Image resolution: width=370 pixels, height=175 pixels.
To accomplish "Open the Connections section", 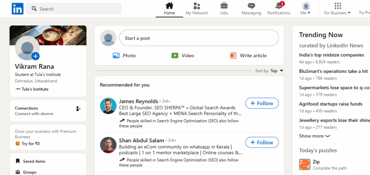I will coord(48,111).
